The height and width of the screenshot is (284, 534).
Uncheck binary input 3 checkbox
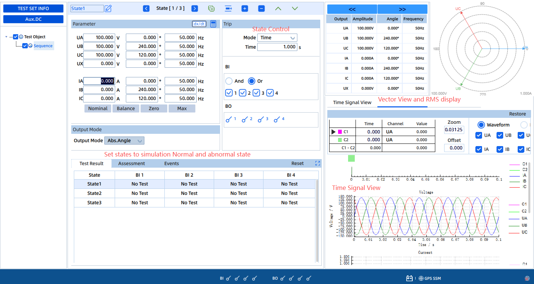click(x=256, y=93)
